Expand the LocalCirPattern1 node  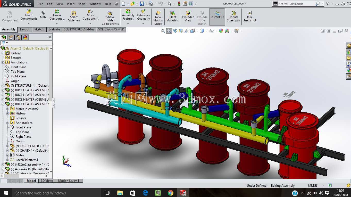(x=8, y=160)
